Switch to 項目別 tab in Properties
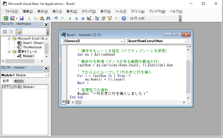223x138 pixels. [x=19, y=81]
